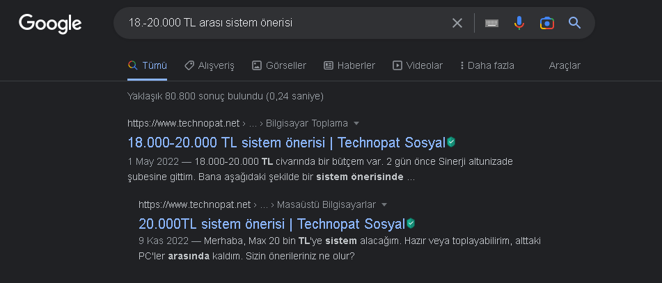Expand the arrow next to Masaüstü Bilgisayarlar
Viewport: 662px width, 283px height.
[x=384, y=204]
